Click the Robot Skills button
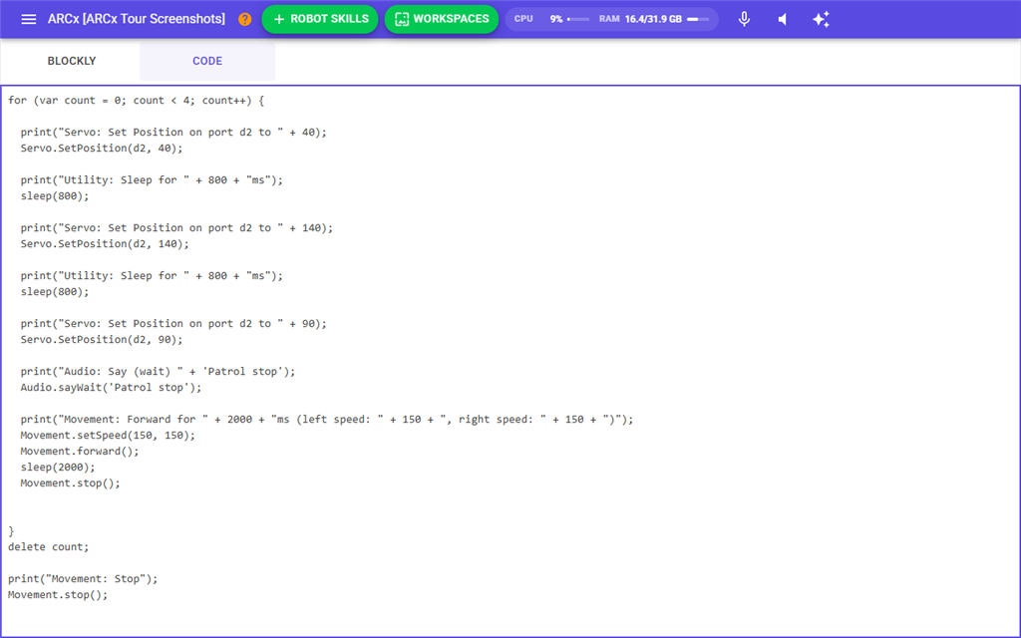 pos(320,19)
